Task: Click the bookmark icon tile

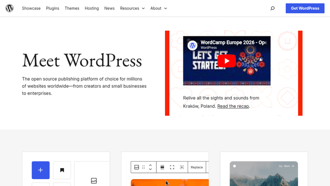Action: [62, 170]
